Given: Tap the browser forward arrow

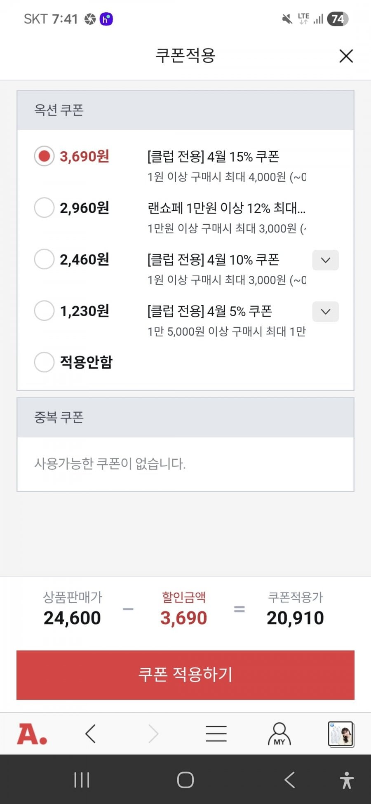Looking at the screenshot, I should tap(153, 734).
